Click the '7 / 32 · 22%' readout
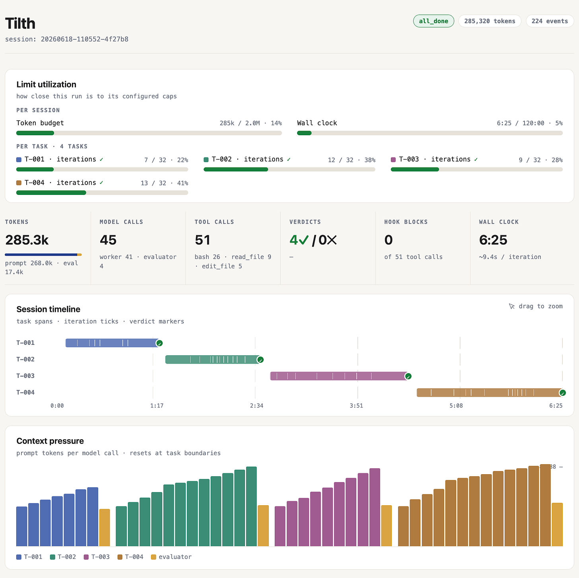The image size is (579, 578). pyautogui.click(x=166, y=160)
